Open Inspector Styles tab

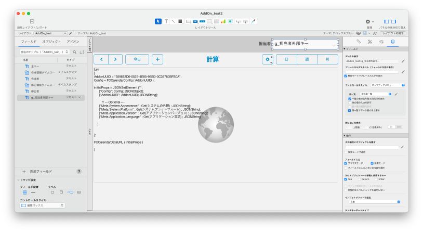(x=370, y=42)
